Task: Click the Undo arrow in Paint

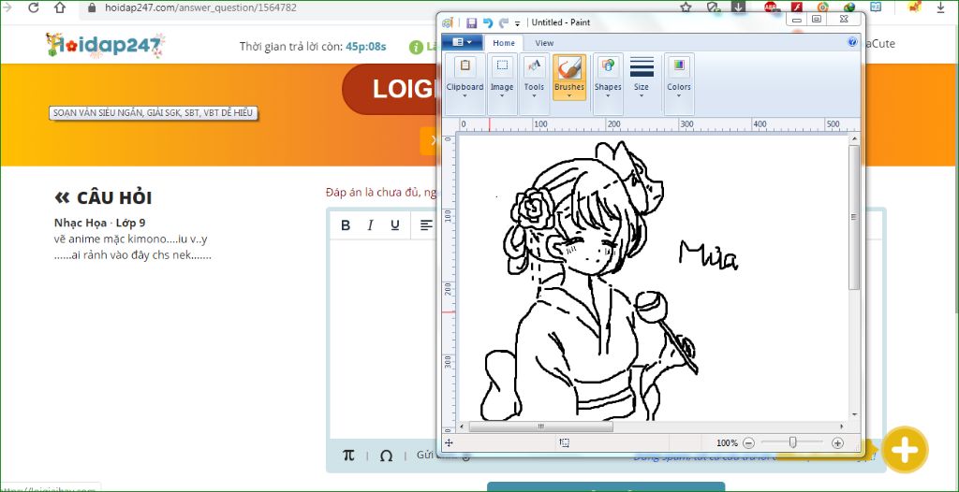Action: click(487, 23)
